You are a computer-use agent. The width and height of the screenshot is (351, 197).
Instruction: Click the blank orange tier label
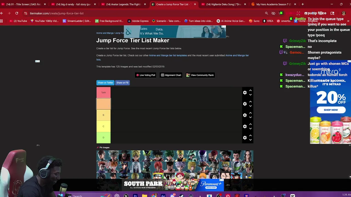(103, 104)
